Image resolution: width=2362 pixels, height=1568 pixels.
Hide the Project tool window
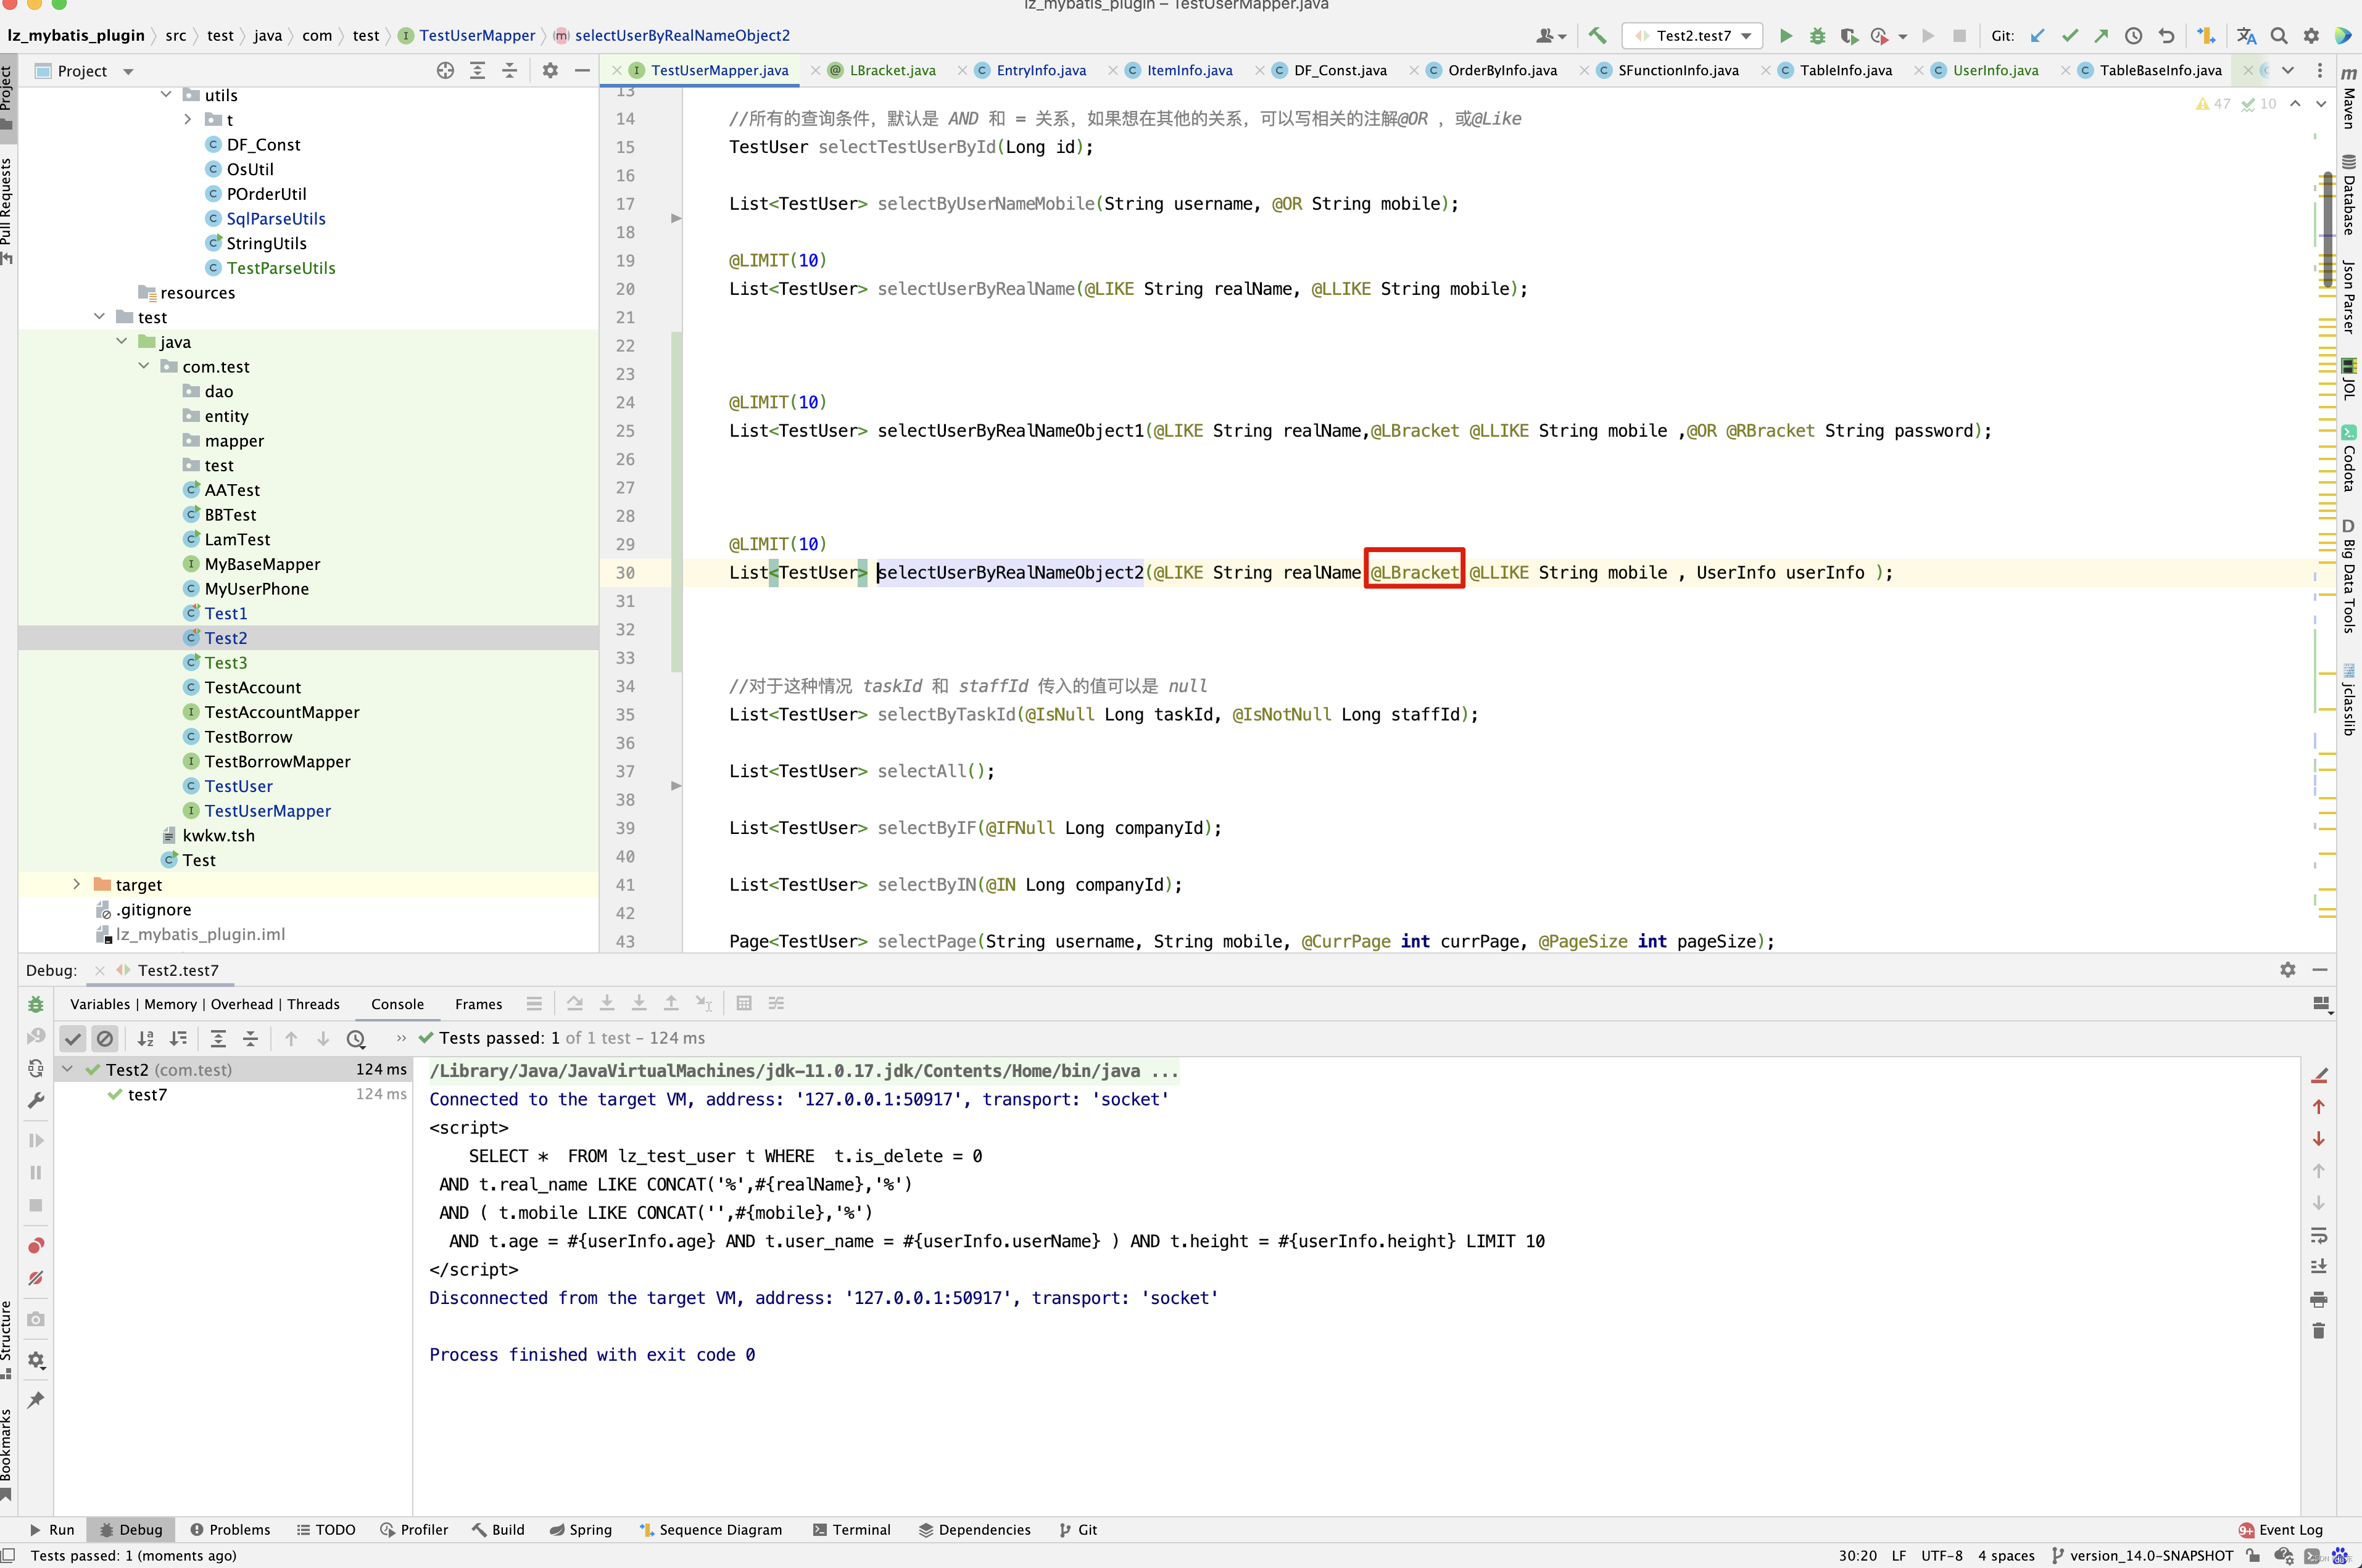[582, 71]
